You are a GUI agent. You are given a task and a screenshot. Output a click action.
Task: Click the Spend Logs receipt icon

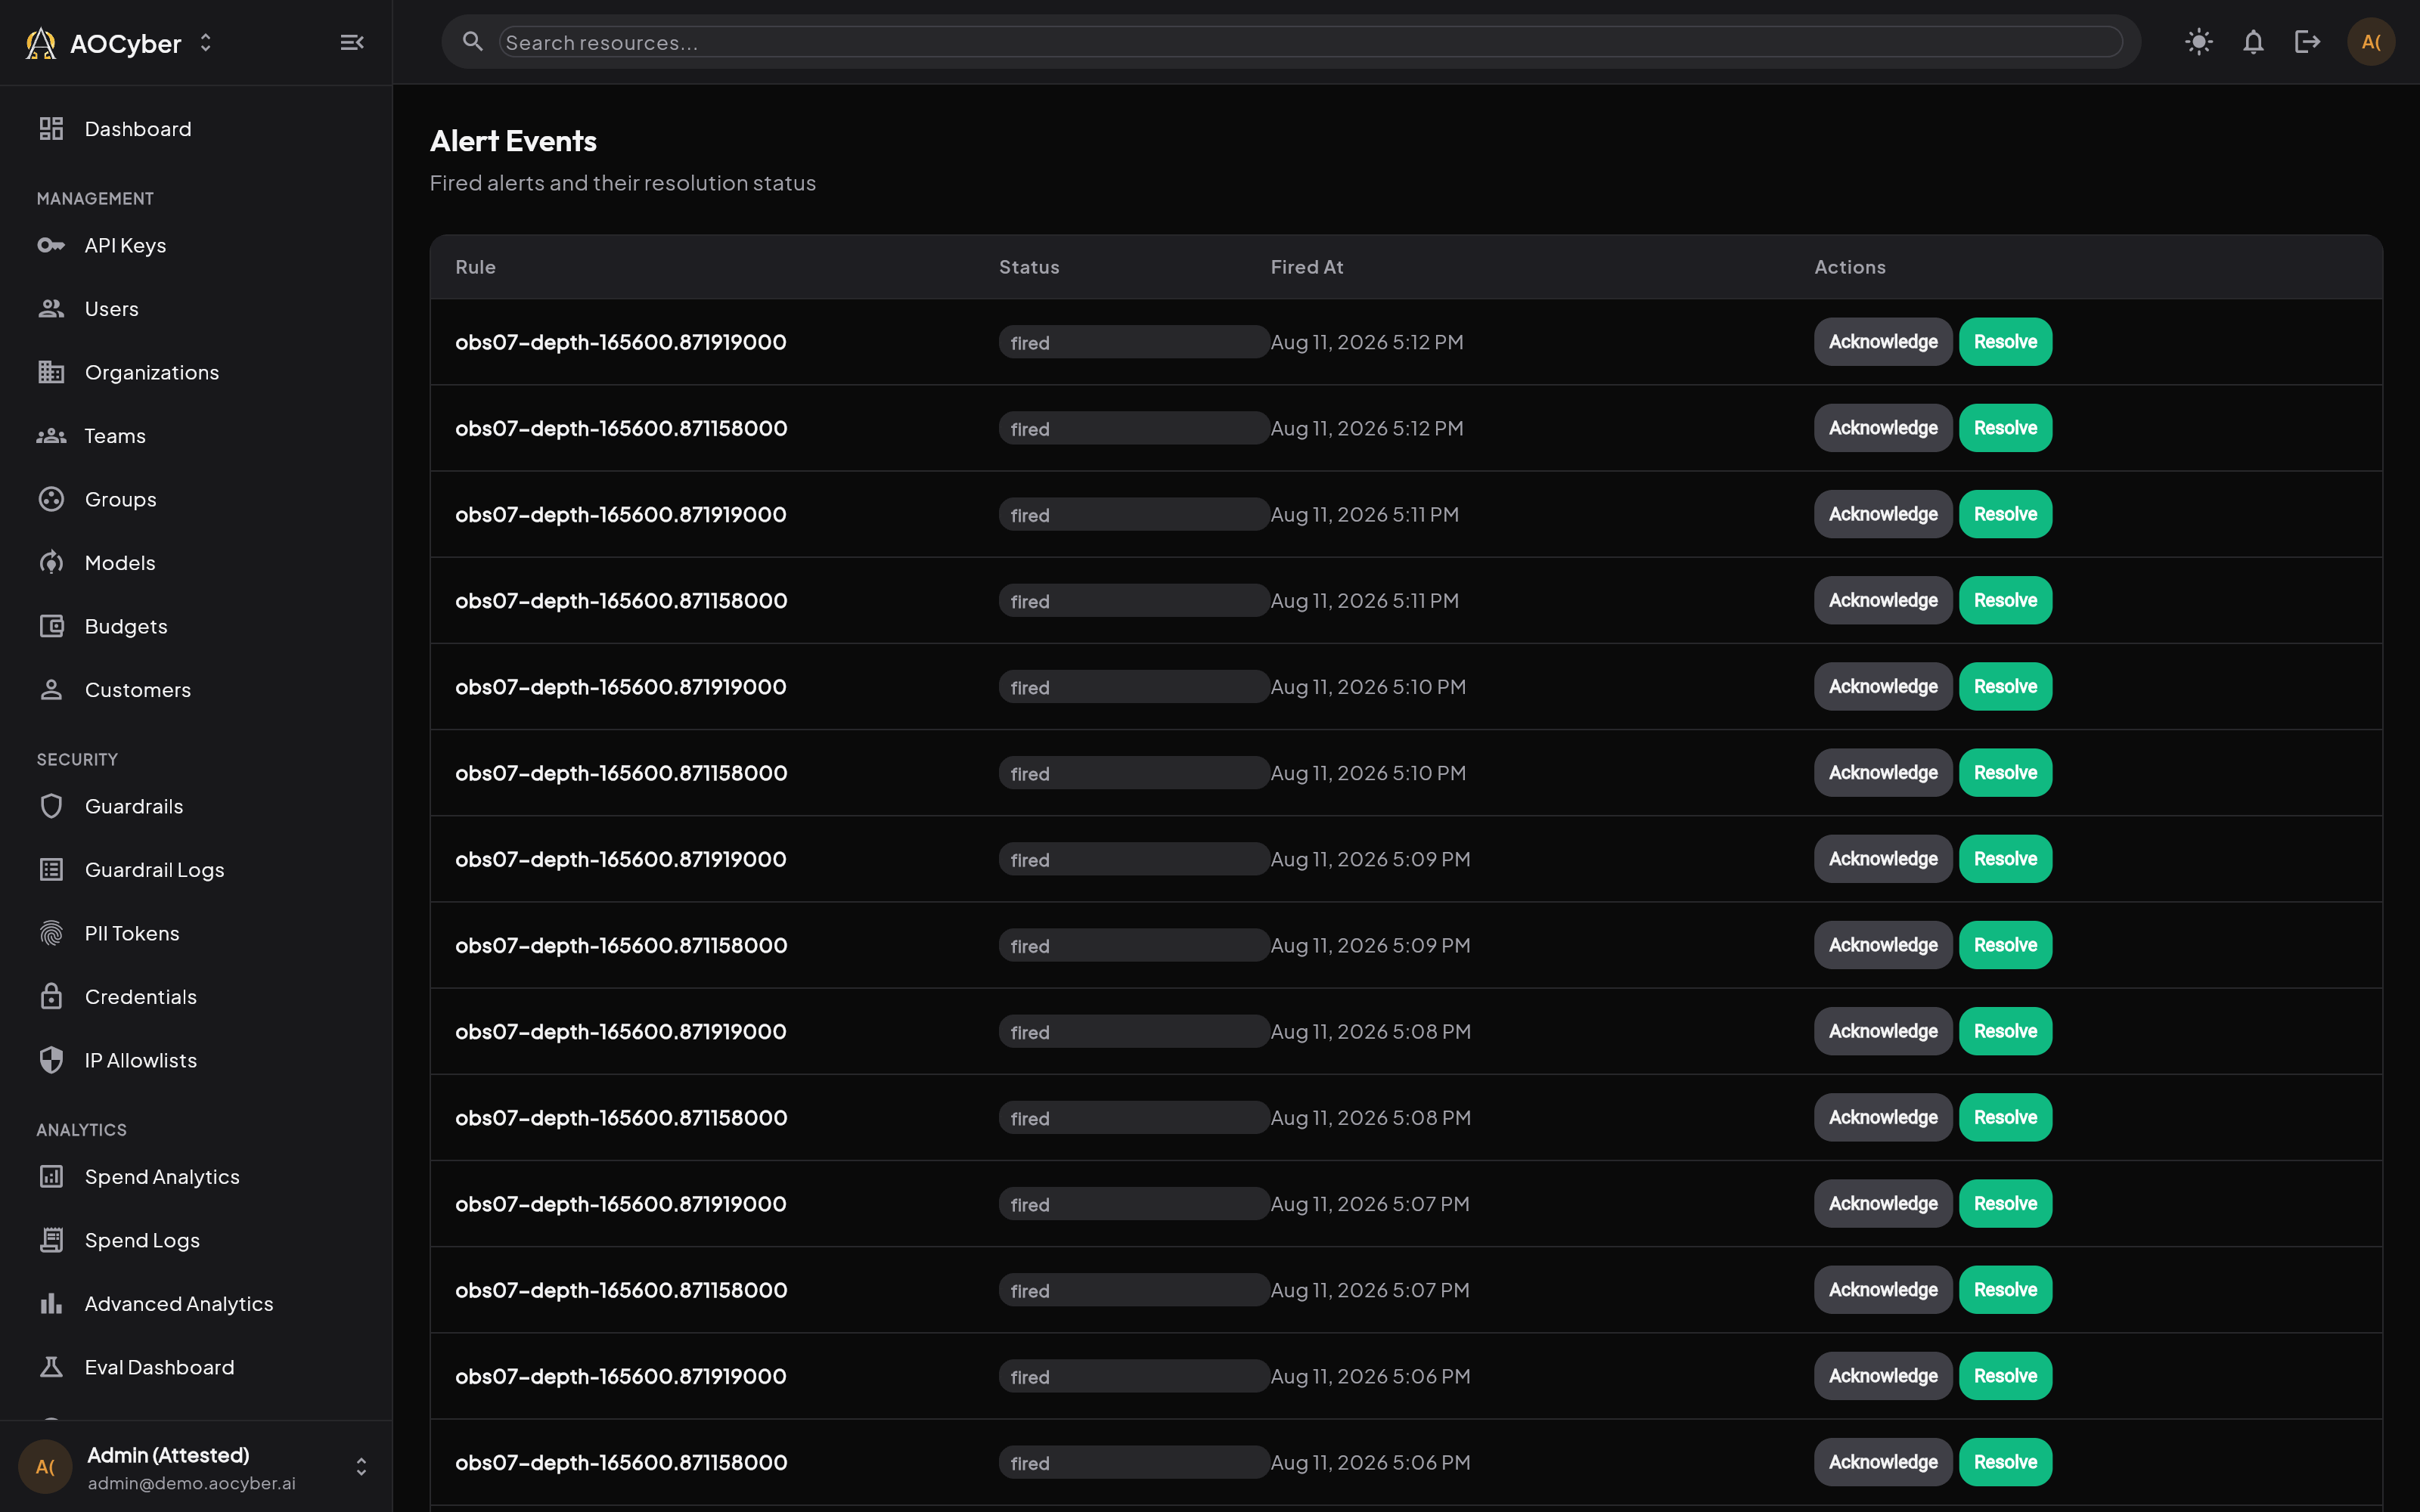(x=51, y=1240)
